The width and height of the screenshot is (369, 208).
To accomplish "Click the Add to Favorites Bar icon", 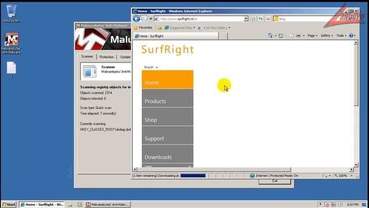I will coord(160,28).
